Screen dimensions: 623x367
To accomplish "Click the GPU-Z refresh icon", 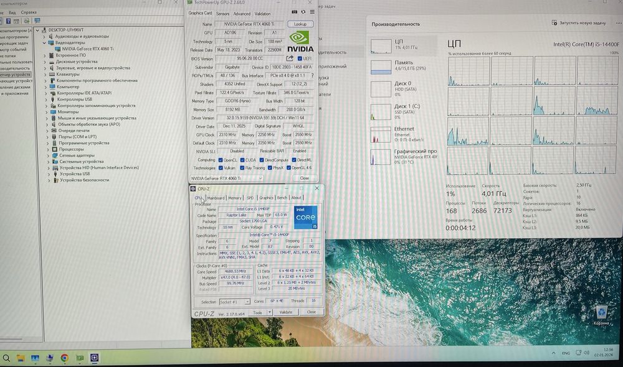I will [303, 12].
